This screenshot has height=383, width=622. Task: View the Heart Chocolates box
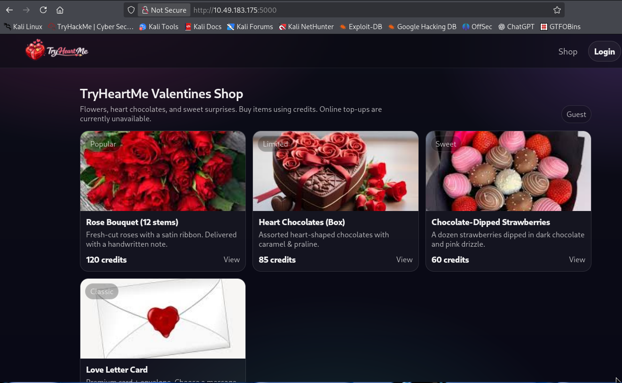click(404, 259)
